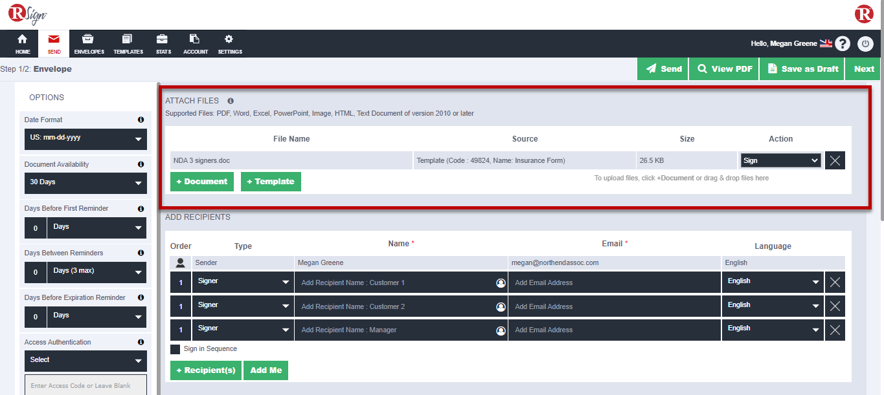
Task: Click the Add Me button
Action: (x=266, y=370)
